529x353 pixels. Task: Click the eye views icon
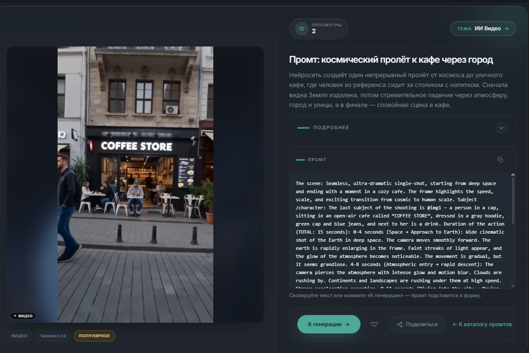coord(302,29)
